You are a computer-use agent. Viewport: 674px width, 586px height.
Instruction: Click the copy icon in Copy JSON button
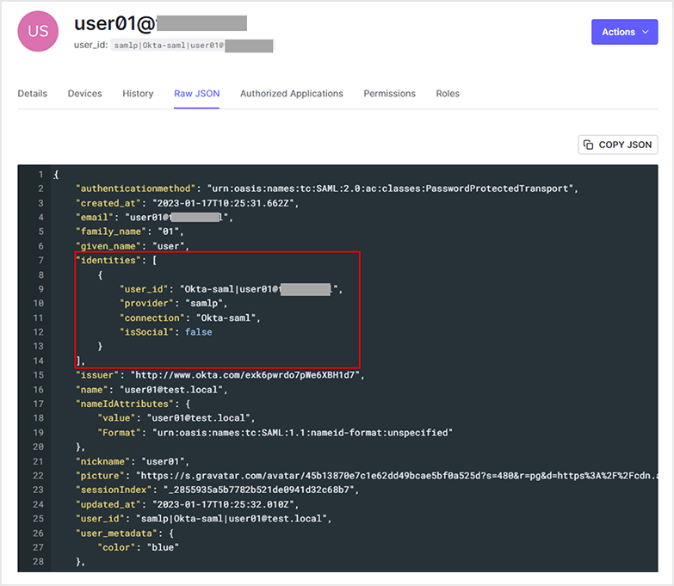tap(589, 145)
